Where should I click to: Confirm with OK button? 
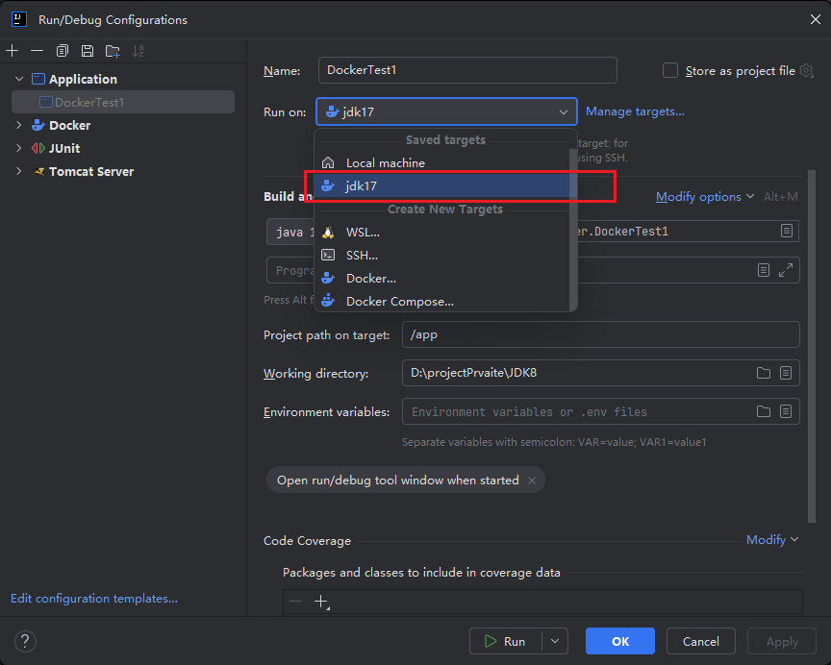pos(620,641)
